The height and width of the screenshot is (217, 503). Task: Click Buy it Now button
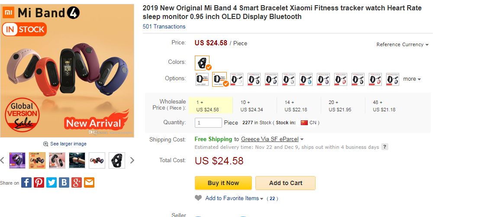pyautogui.click(x=223, y=183)
